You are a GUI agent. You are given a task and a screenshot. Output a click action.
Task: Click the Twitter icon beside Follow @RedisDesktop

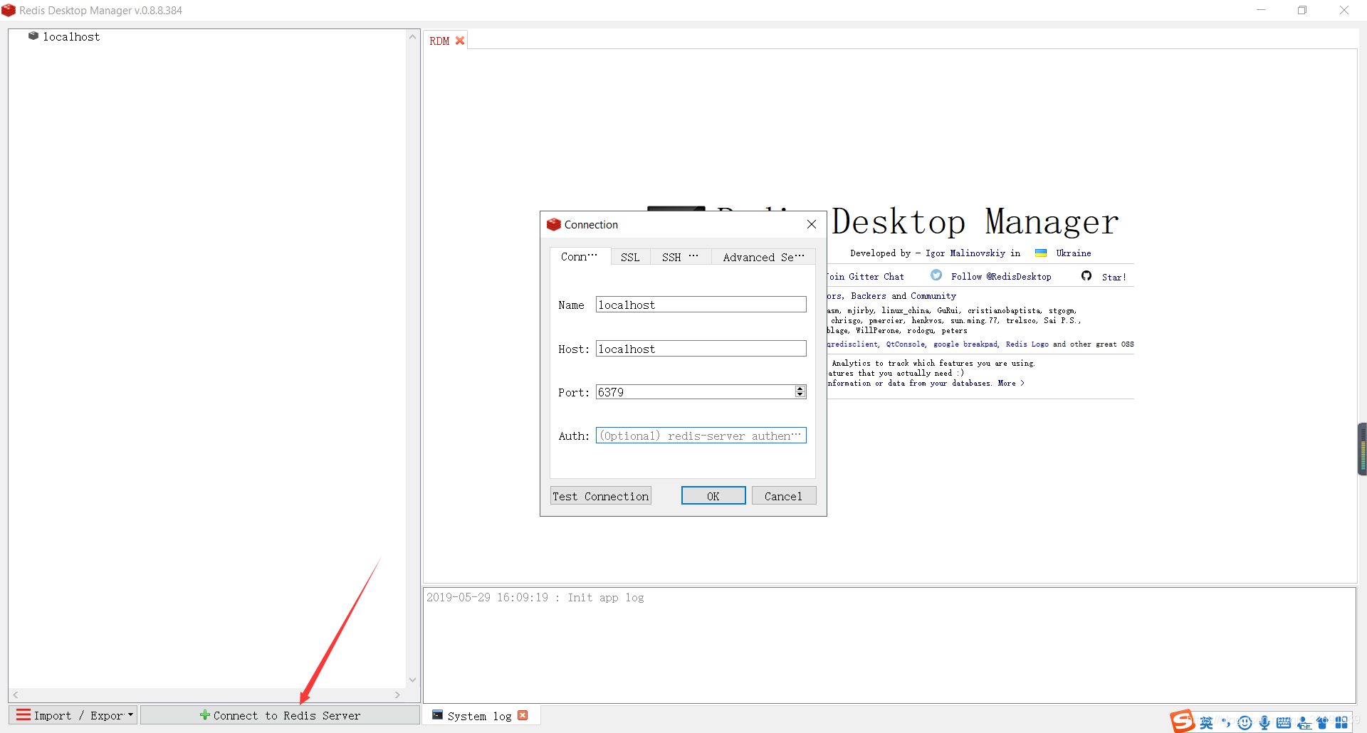(x=936, y=275)
